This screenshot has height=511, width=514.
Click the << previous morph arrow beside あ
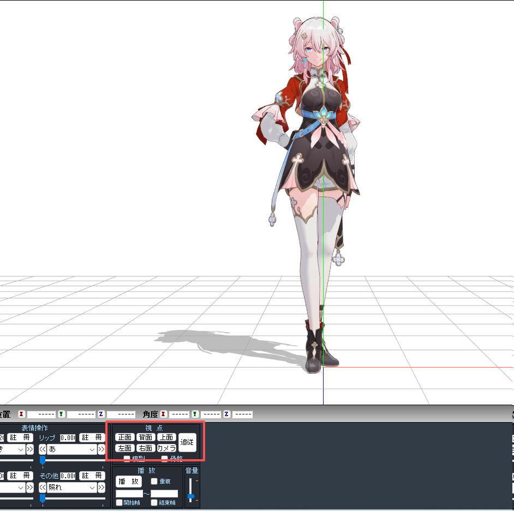[44, 448]
